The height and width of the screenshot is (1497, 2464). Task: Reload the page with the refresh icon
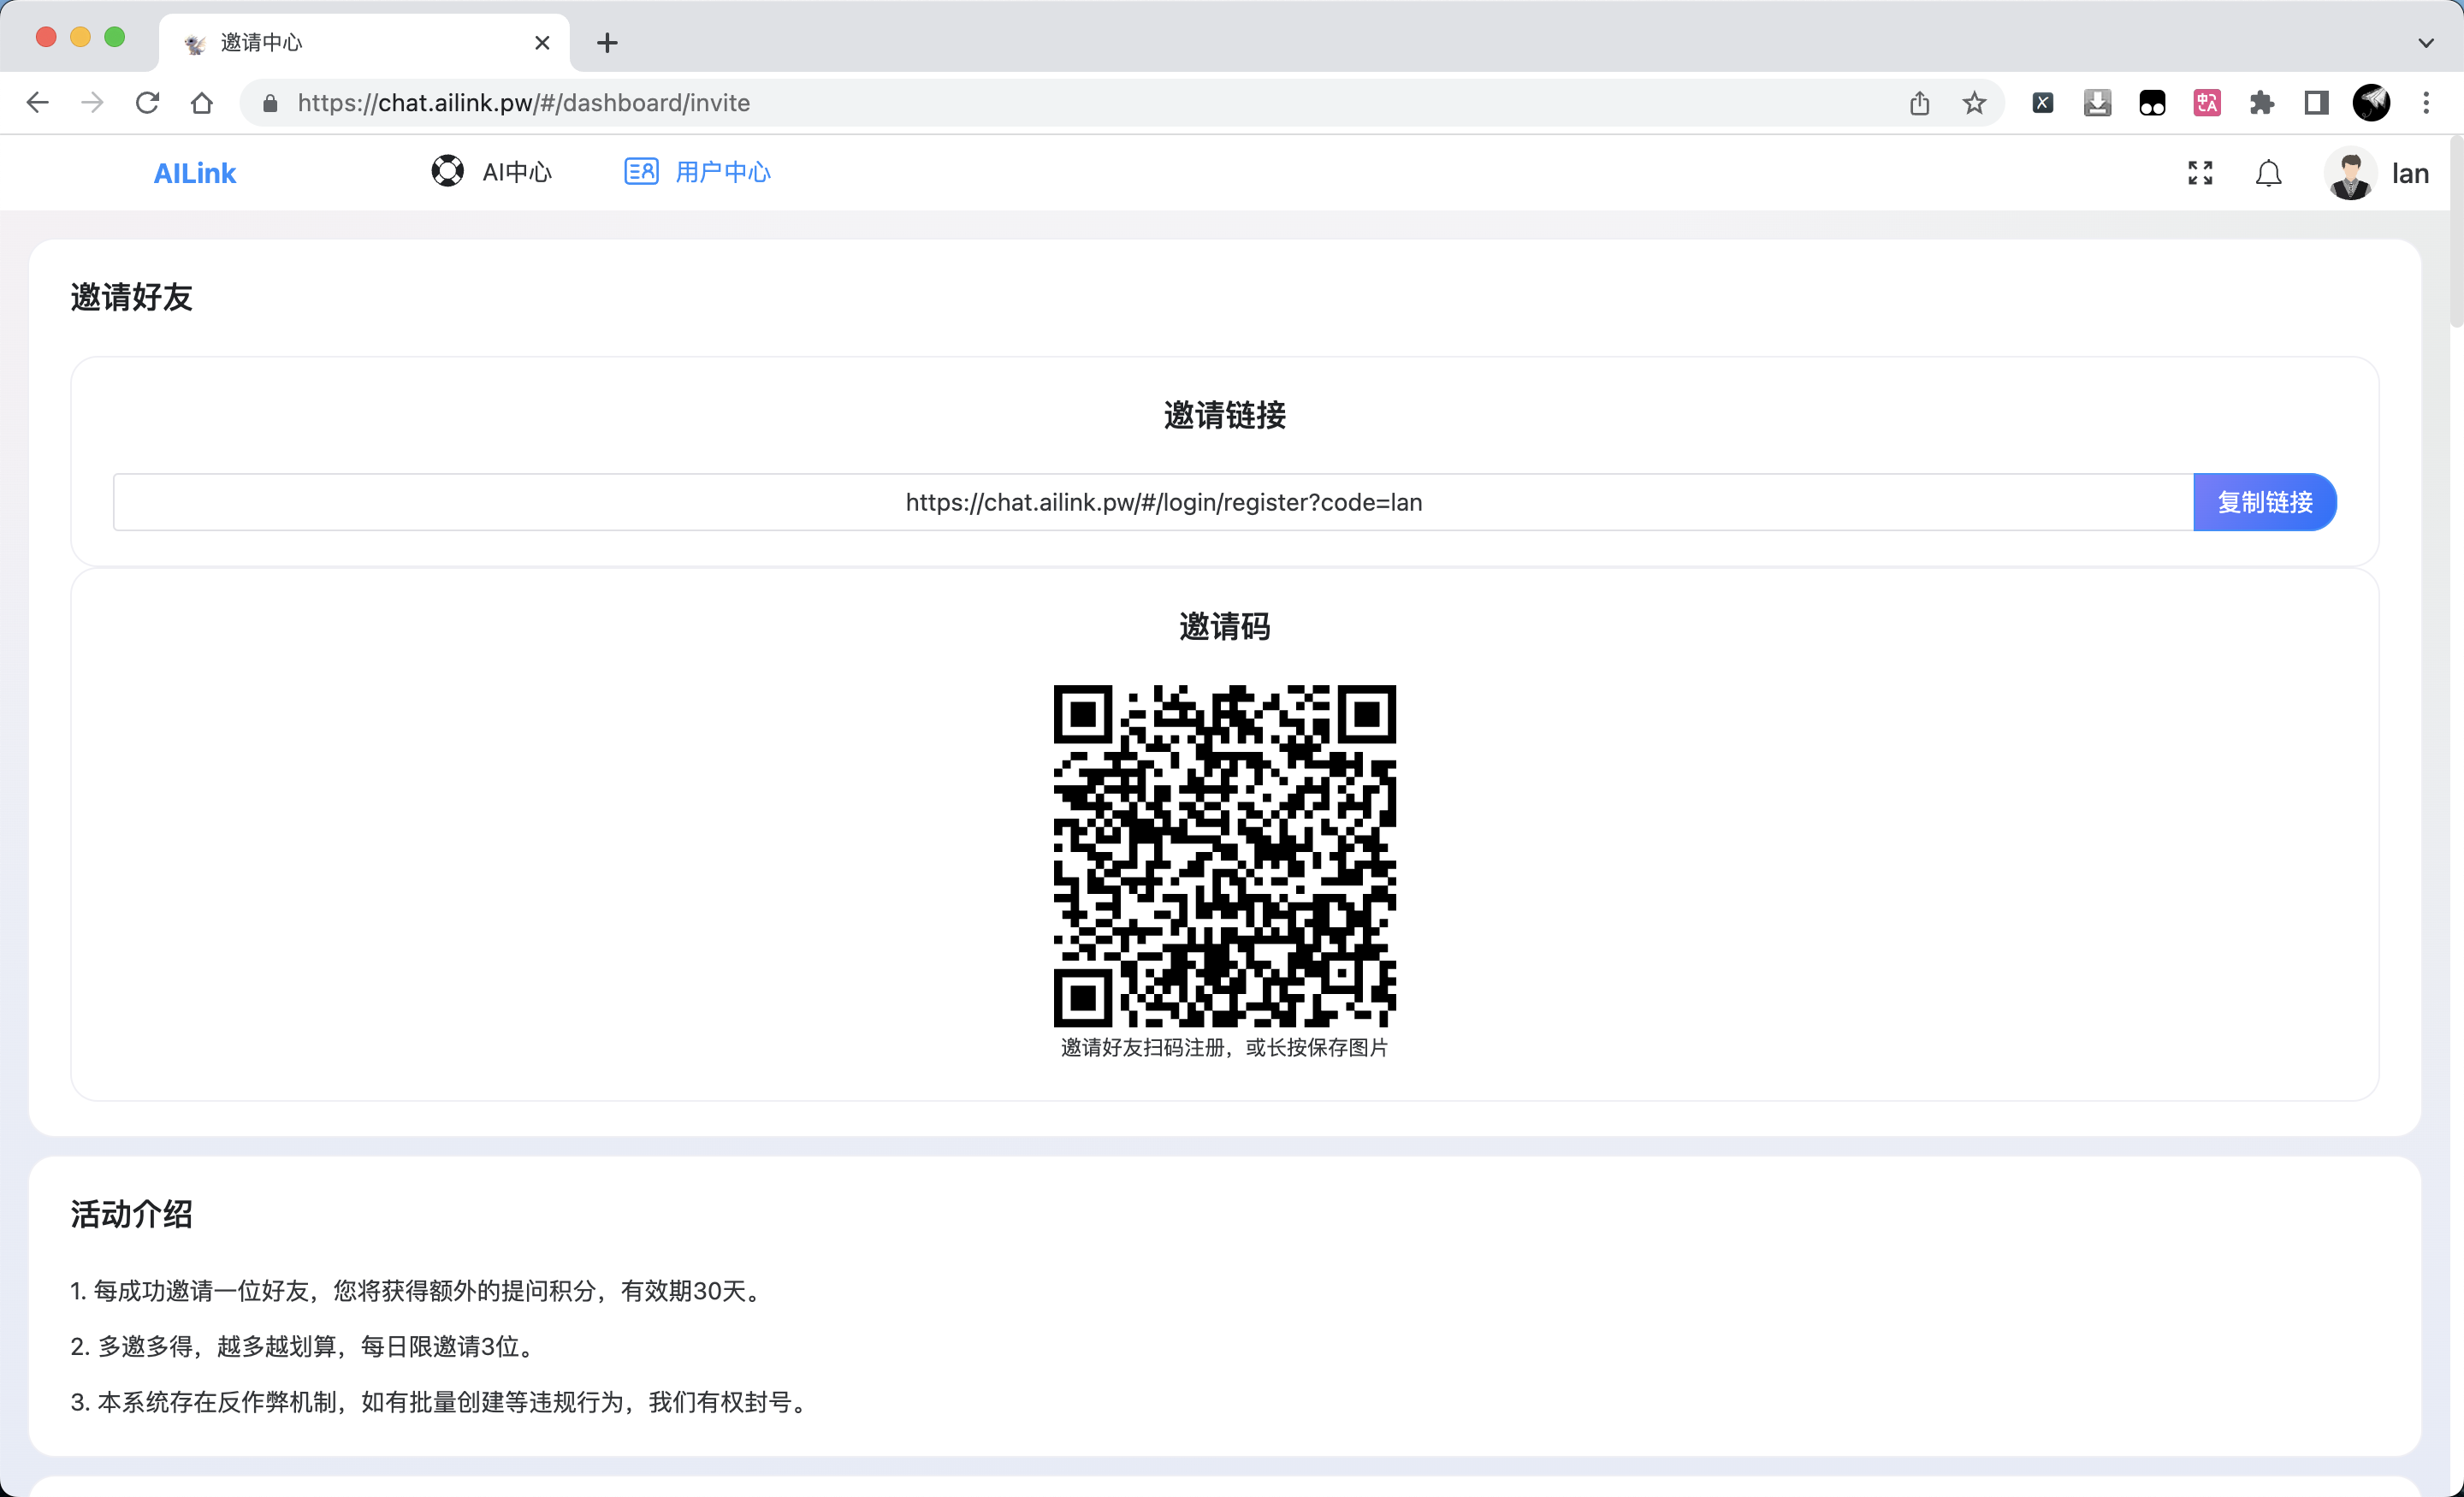(x=147, y=103)
